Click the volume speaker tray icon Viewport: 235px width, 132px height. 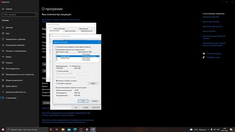(214, 129)
